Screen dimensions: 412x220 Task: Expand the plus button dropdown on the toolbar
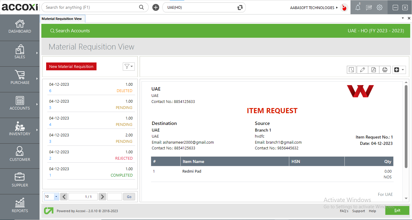(402, 69)
